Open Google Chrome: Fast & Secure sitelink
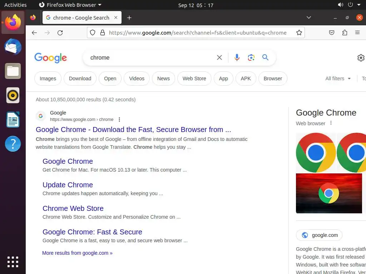 click(92, 232)
